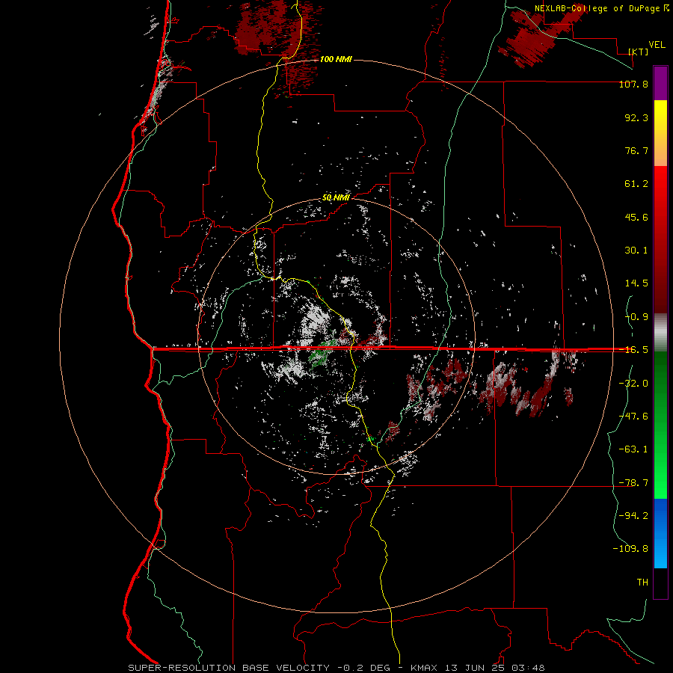Image resolution: width=673 pixels, height=673 pixels.
Task: Click the 107.8 velocity scale value
Action: [633, 84]
